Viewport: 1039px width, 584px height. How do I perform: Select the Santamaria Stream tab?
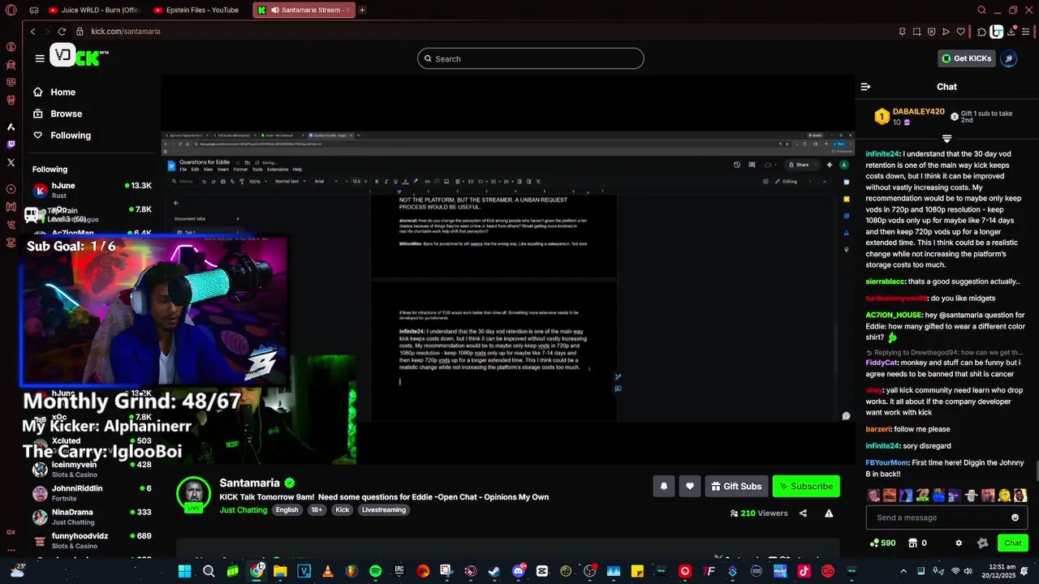point(304,11)
